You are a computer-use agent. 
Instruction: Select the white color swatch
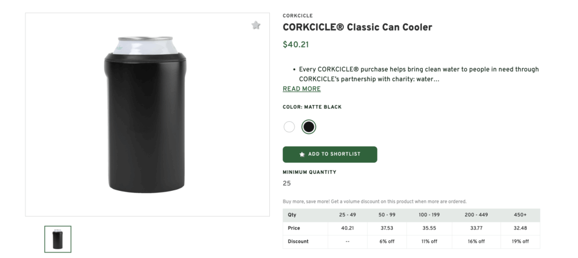tap(289, 127)
